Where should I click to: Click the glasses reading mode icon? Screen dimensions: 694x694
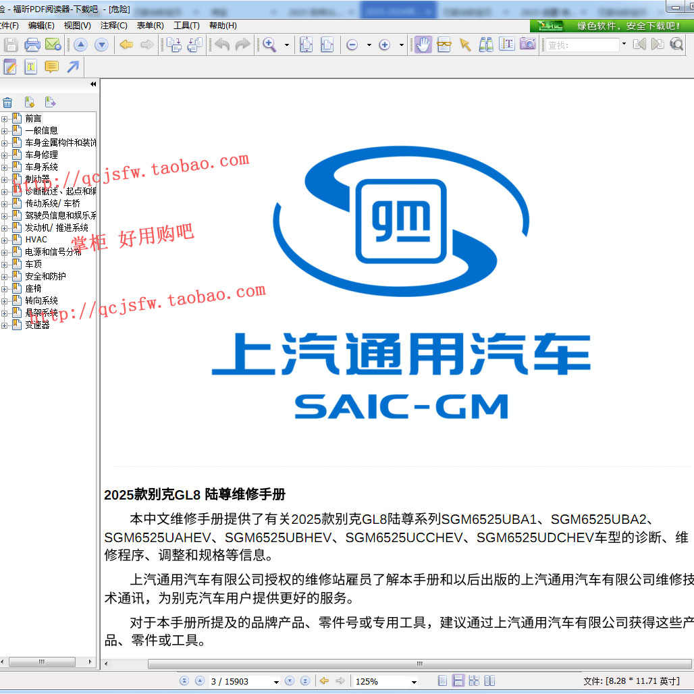click(444, 45)
